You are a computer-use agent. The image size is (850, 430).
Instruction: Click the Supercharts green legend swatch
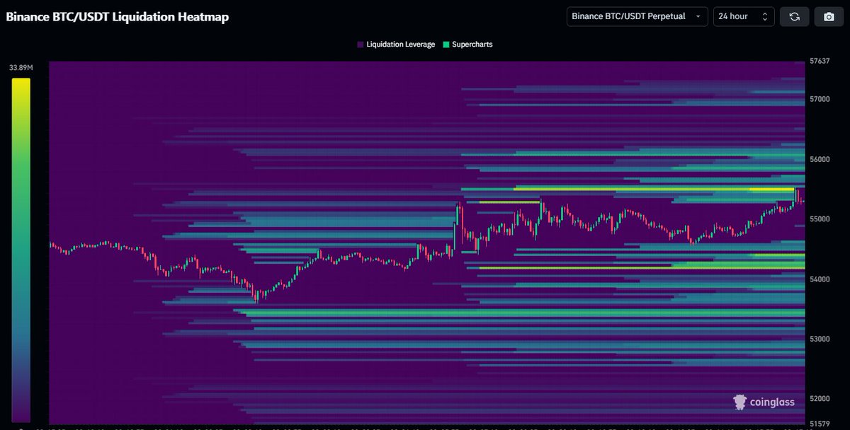click(x=446, y=45)
